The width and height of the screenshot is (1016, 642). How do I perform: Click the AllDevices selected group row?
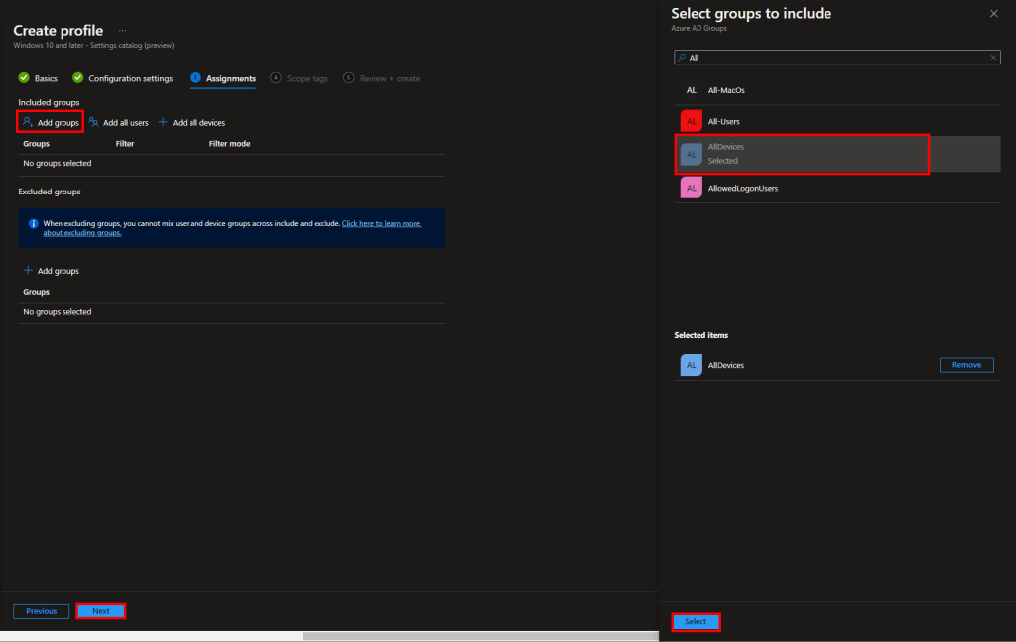(x=802, y=154)
